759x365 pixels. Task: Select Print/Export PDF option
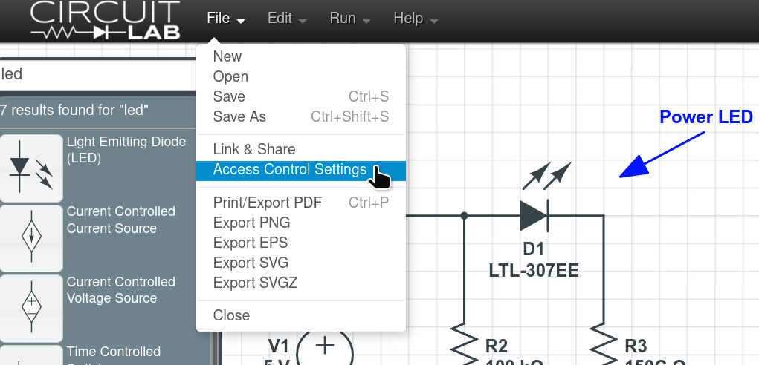tap(268, 203)
